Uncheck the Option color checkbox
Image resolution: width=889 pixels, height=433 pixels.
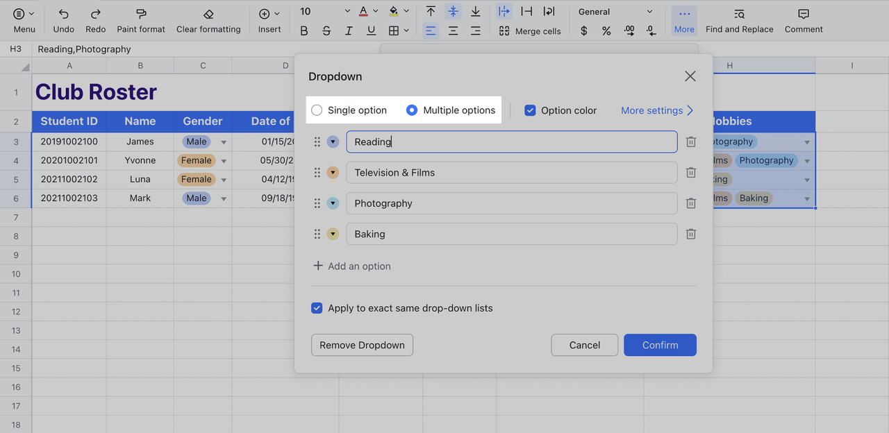pyautogui.click(x=530, y=110)
